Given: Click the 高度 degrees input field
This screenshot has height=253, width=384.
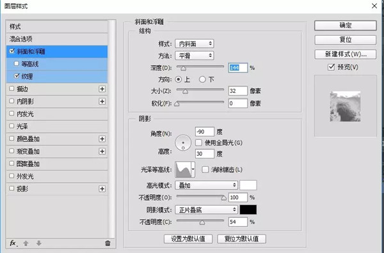Looking at the screenshot, I should click(x=205, y=154).
